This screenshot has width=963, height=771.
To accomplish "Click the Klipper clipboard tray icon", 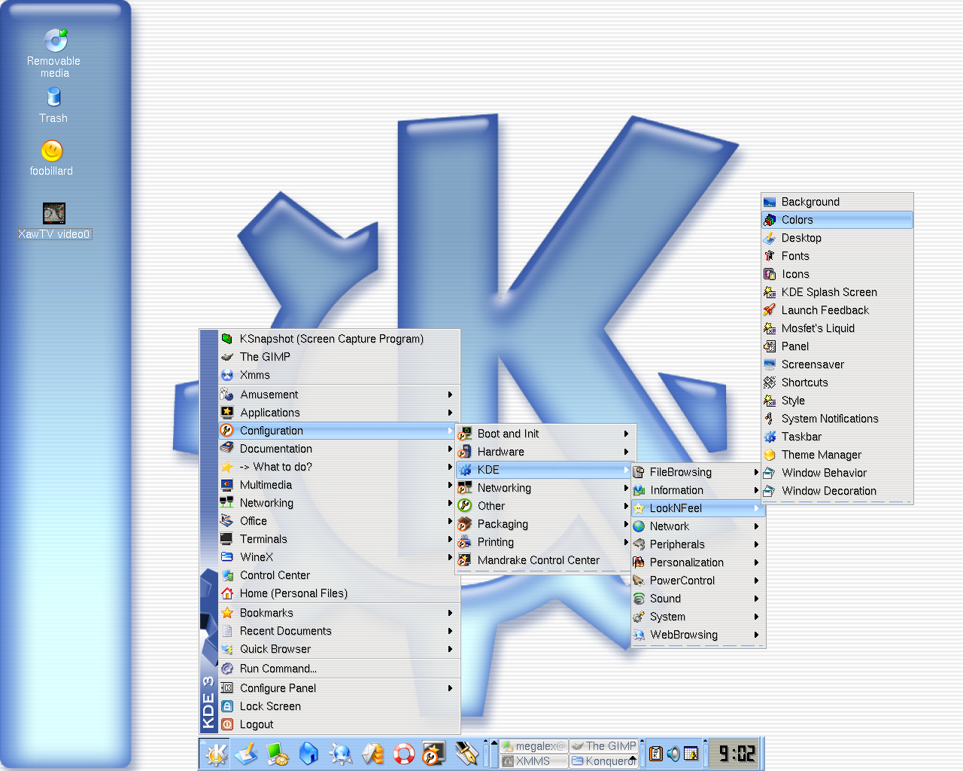I will coord(655,754).
